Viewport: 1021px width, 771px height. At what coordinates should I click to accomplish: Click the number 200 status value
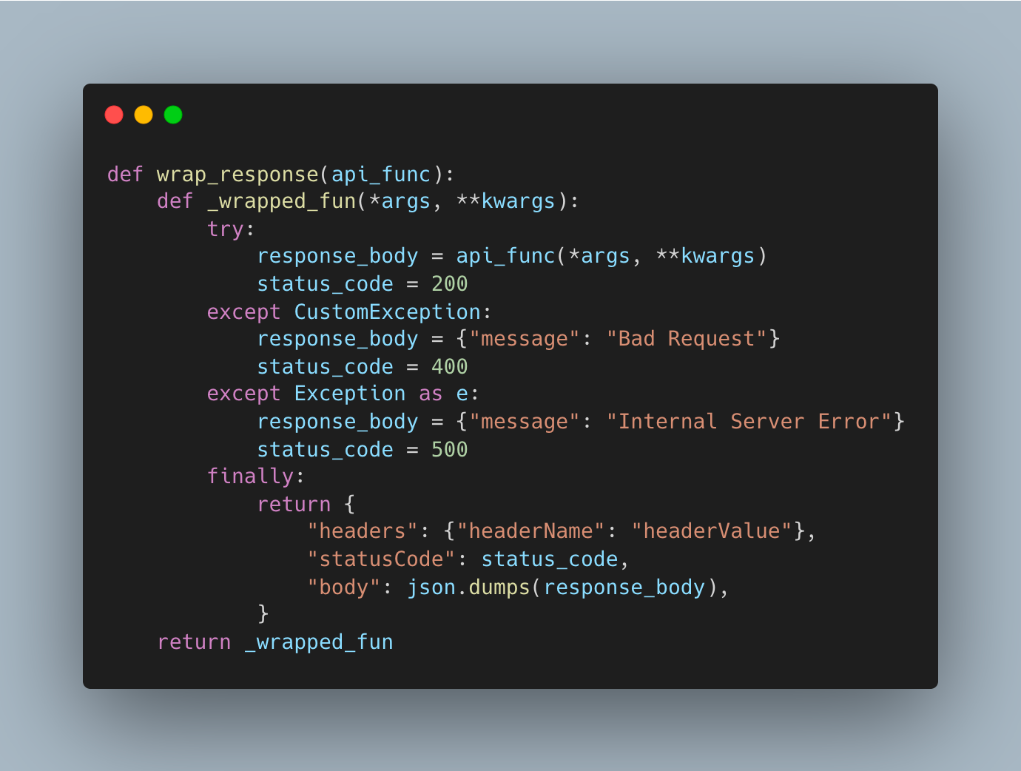[x=449, y=284]
